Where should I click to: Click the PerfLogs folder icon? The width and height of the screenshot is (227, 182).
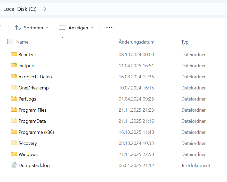(14, 99)
